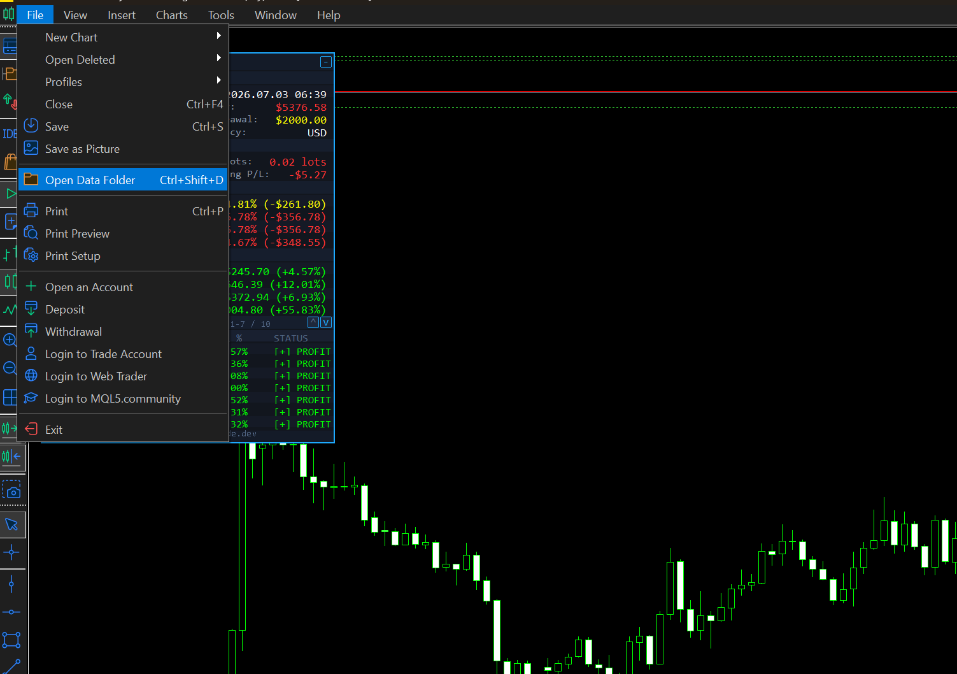This screenshot has width=957, height=674.
Task: Select the cursor arrow tool
Action: pos(11,524)
